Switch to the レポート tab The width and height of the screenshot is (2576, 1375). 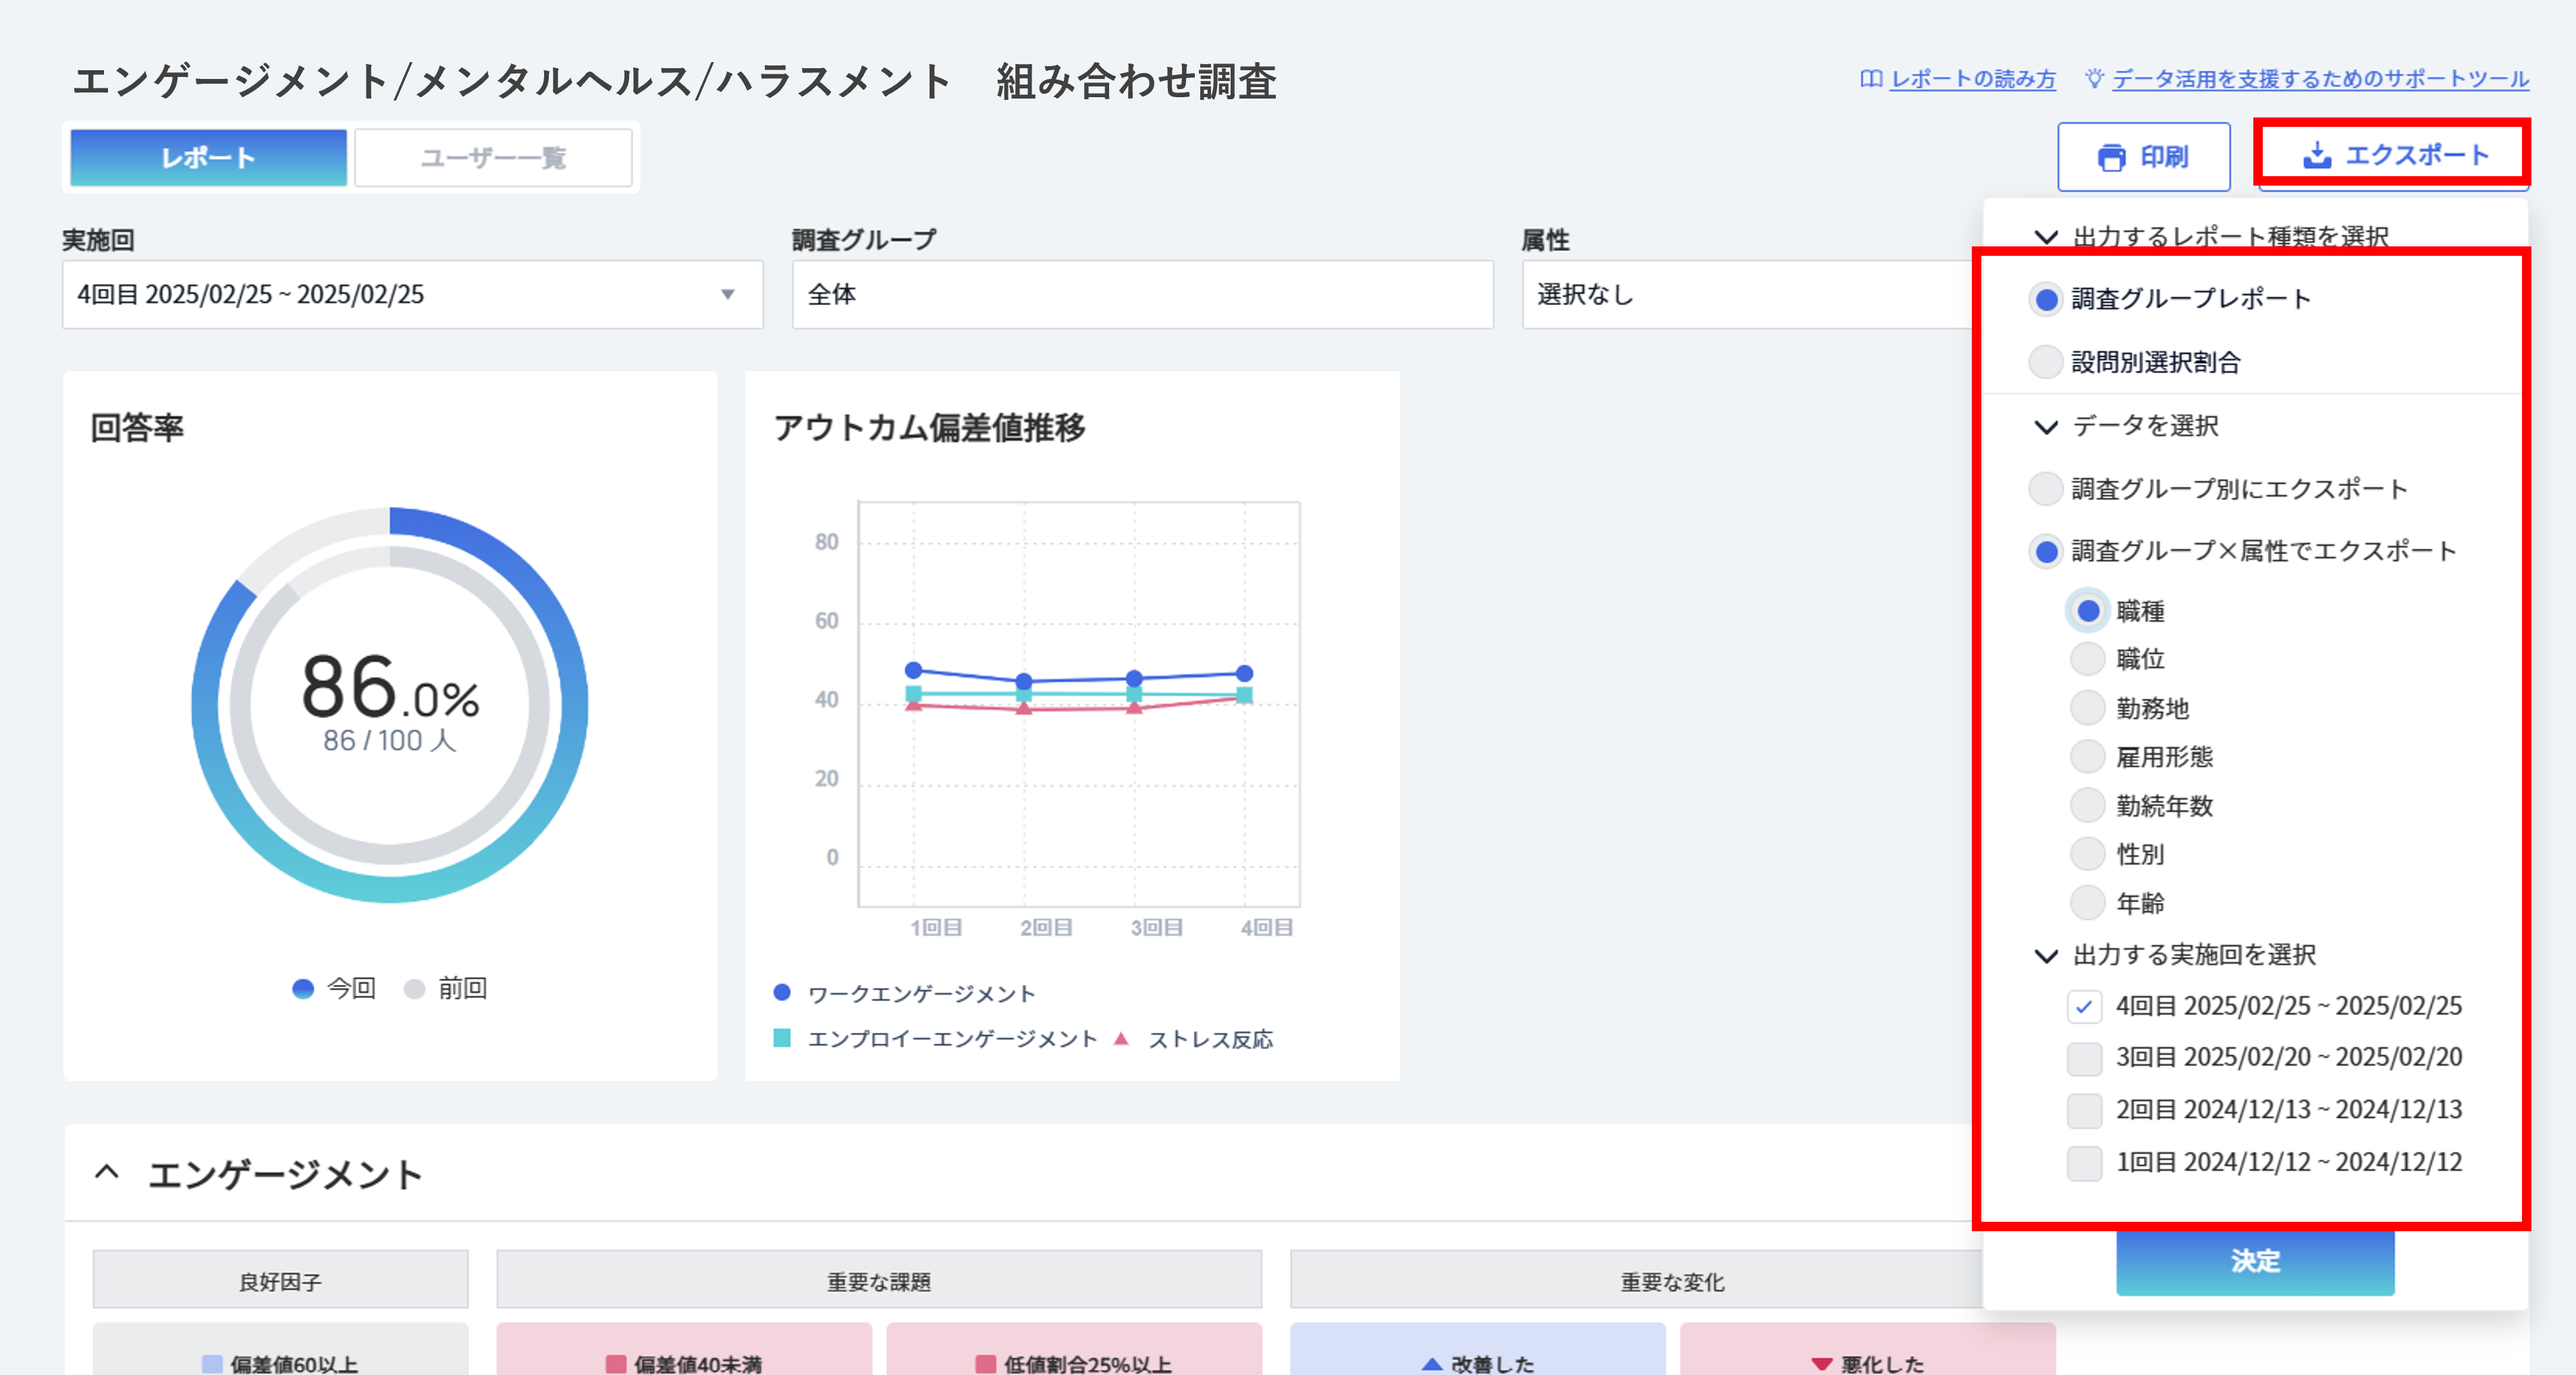pos(208,157)
